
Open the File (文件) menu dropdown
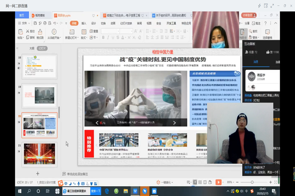(24, 23)
